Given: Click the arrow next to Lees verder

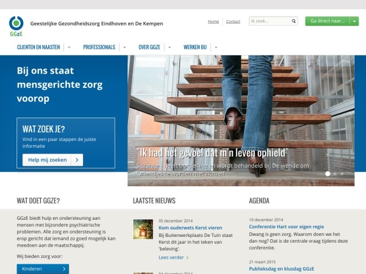Looking at the screenshot, I should (187, 257).
